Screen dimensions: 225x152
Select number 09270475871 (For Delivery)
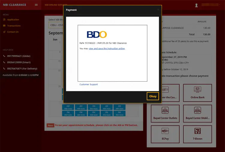click(22, 69)
